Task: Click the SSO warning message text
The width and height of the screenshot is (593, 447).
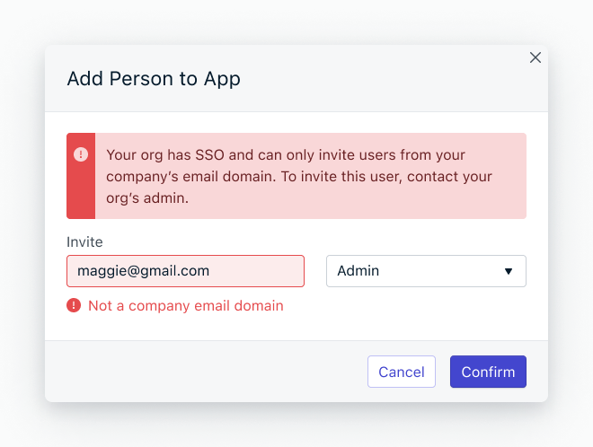Action: (299, 177)
